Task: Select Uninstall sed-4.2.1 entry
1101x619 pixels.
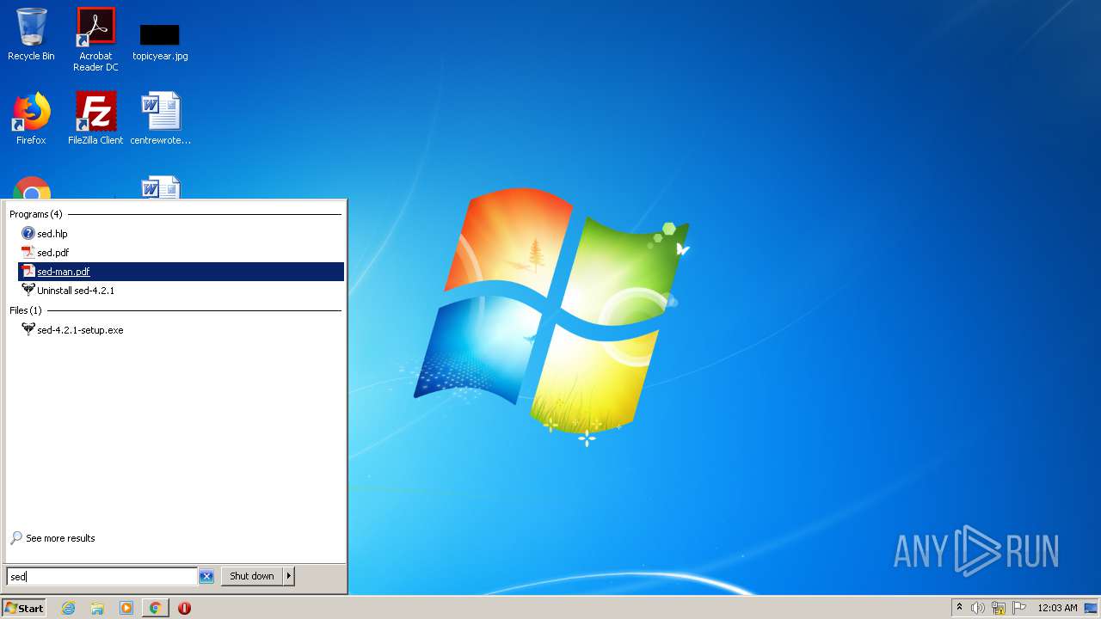Action: (181, 291)
